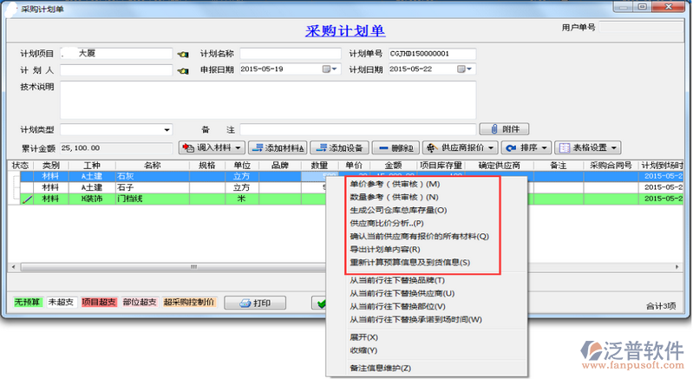Select 数量参考（供审核）(N) menu entry
This screenshot has width=693, height=379.
(x=394, y=197)
